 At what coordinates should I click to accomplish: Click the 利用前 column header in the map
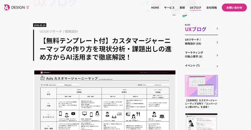pyautogui.click(x=79, y=92)
